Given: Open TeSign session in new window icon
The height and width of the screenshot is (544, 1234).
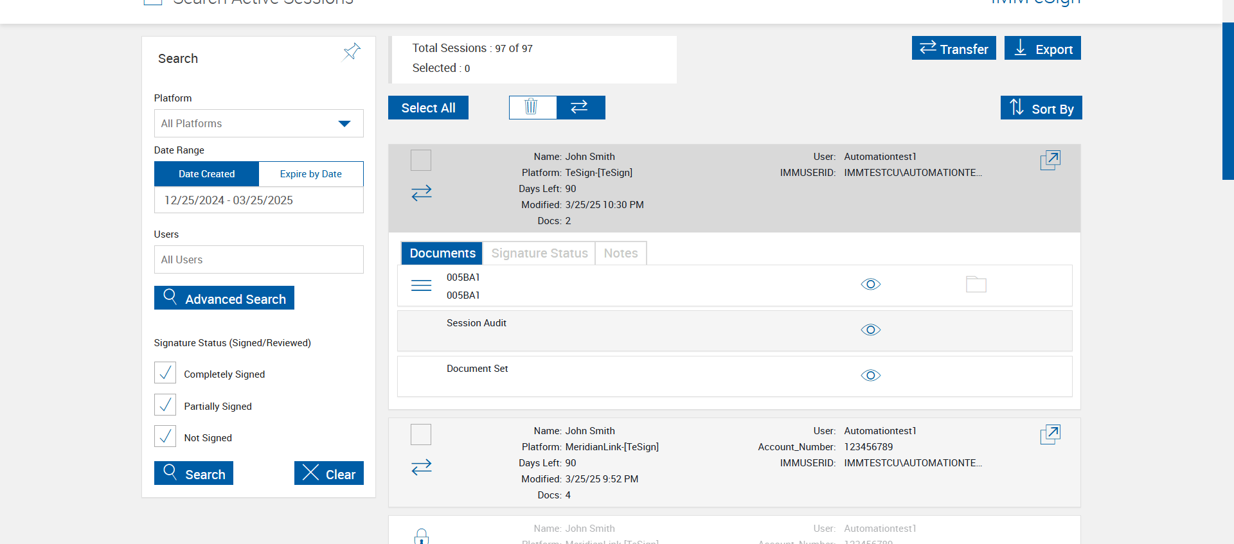Looking at the screenshot, I should [x=1050, y=160].
